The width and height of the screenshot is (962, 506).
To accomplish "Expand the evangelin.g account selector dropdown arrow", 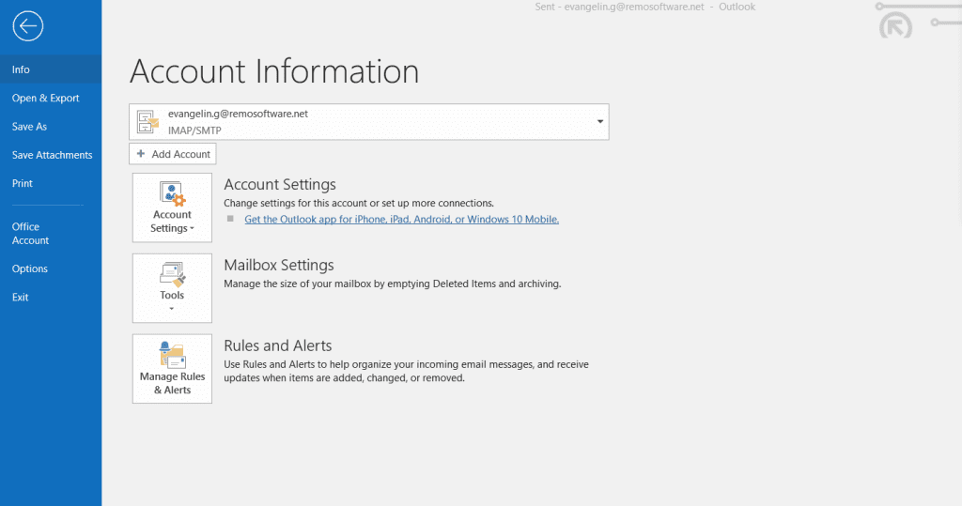I will coord(600,121).
